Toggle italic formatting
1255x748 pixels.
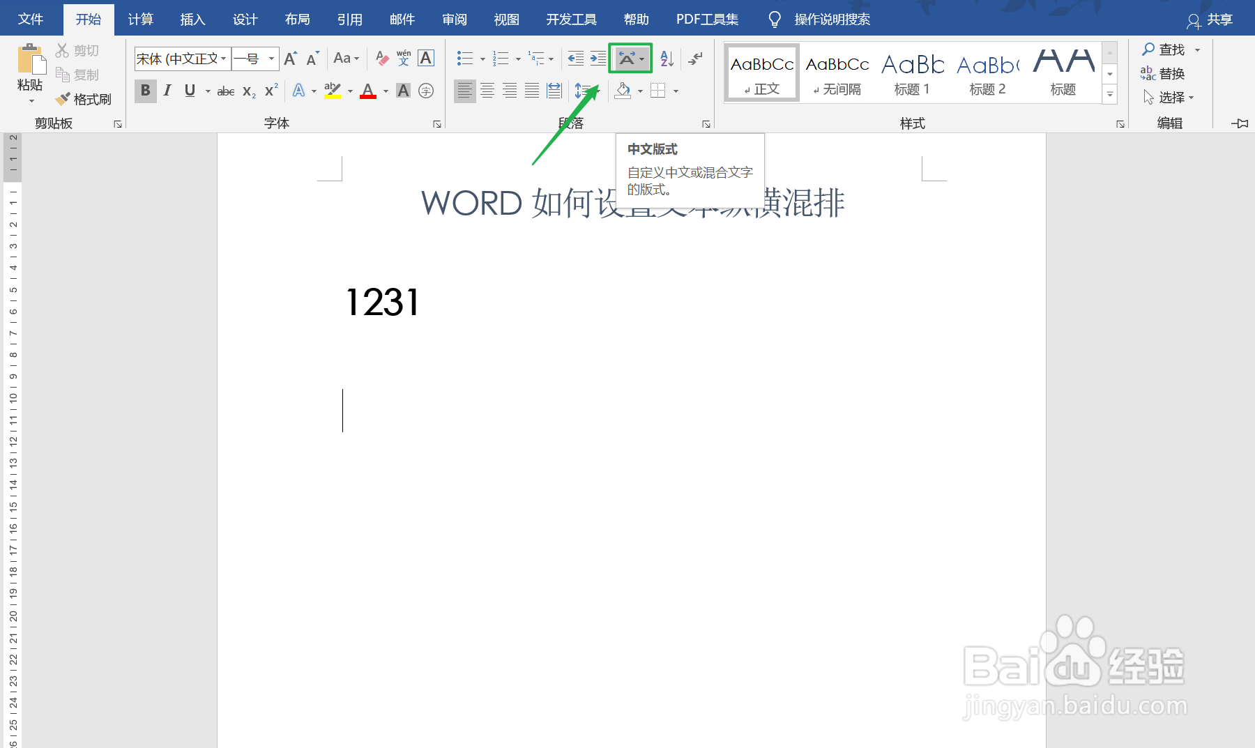167,91
